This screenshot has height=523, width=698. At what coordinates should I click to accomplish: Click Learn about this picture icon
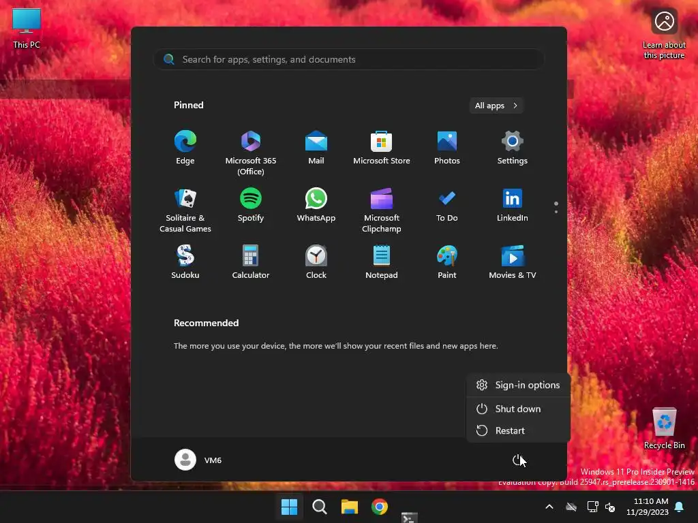tap(664, 34)
